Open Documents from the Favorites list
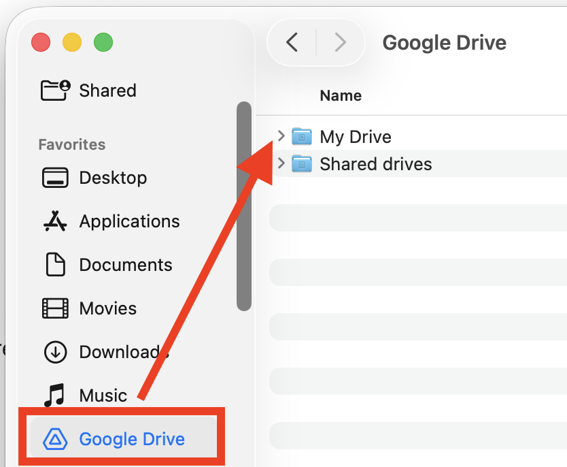 point(126,265)
